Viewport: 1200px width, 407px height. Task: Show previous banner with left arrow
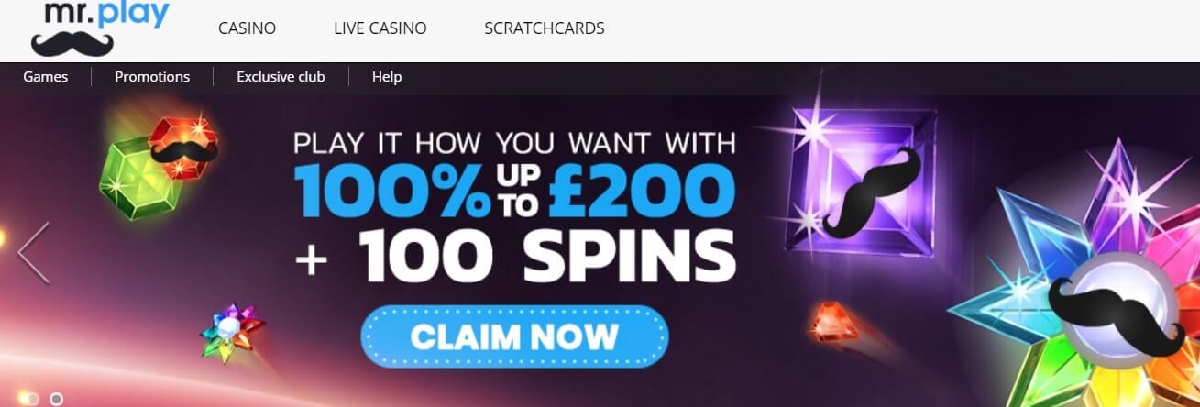33,252
